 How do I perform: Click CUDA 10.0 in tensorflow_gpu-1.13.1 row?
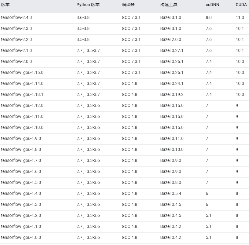240,94
